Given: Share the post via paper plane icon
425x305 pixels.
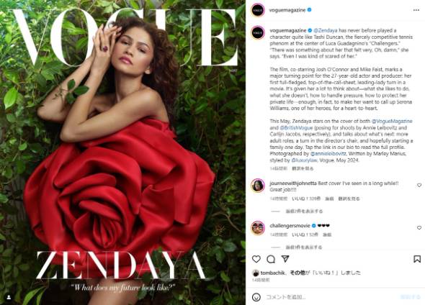Looking at the screenshot, I should (x=285, y=259).
